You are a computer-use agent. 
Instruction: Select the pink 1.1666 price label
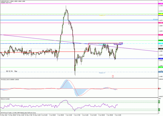pyautogui.click(x=161, y=23)
